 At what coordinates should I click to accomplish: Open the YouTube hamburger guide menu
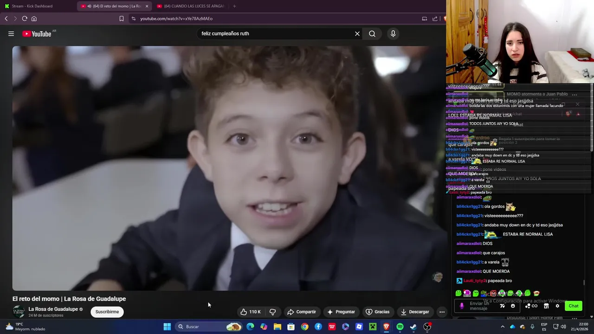11,33
